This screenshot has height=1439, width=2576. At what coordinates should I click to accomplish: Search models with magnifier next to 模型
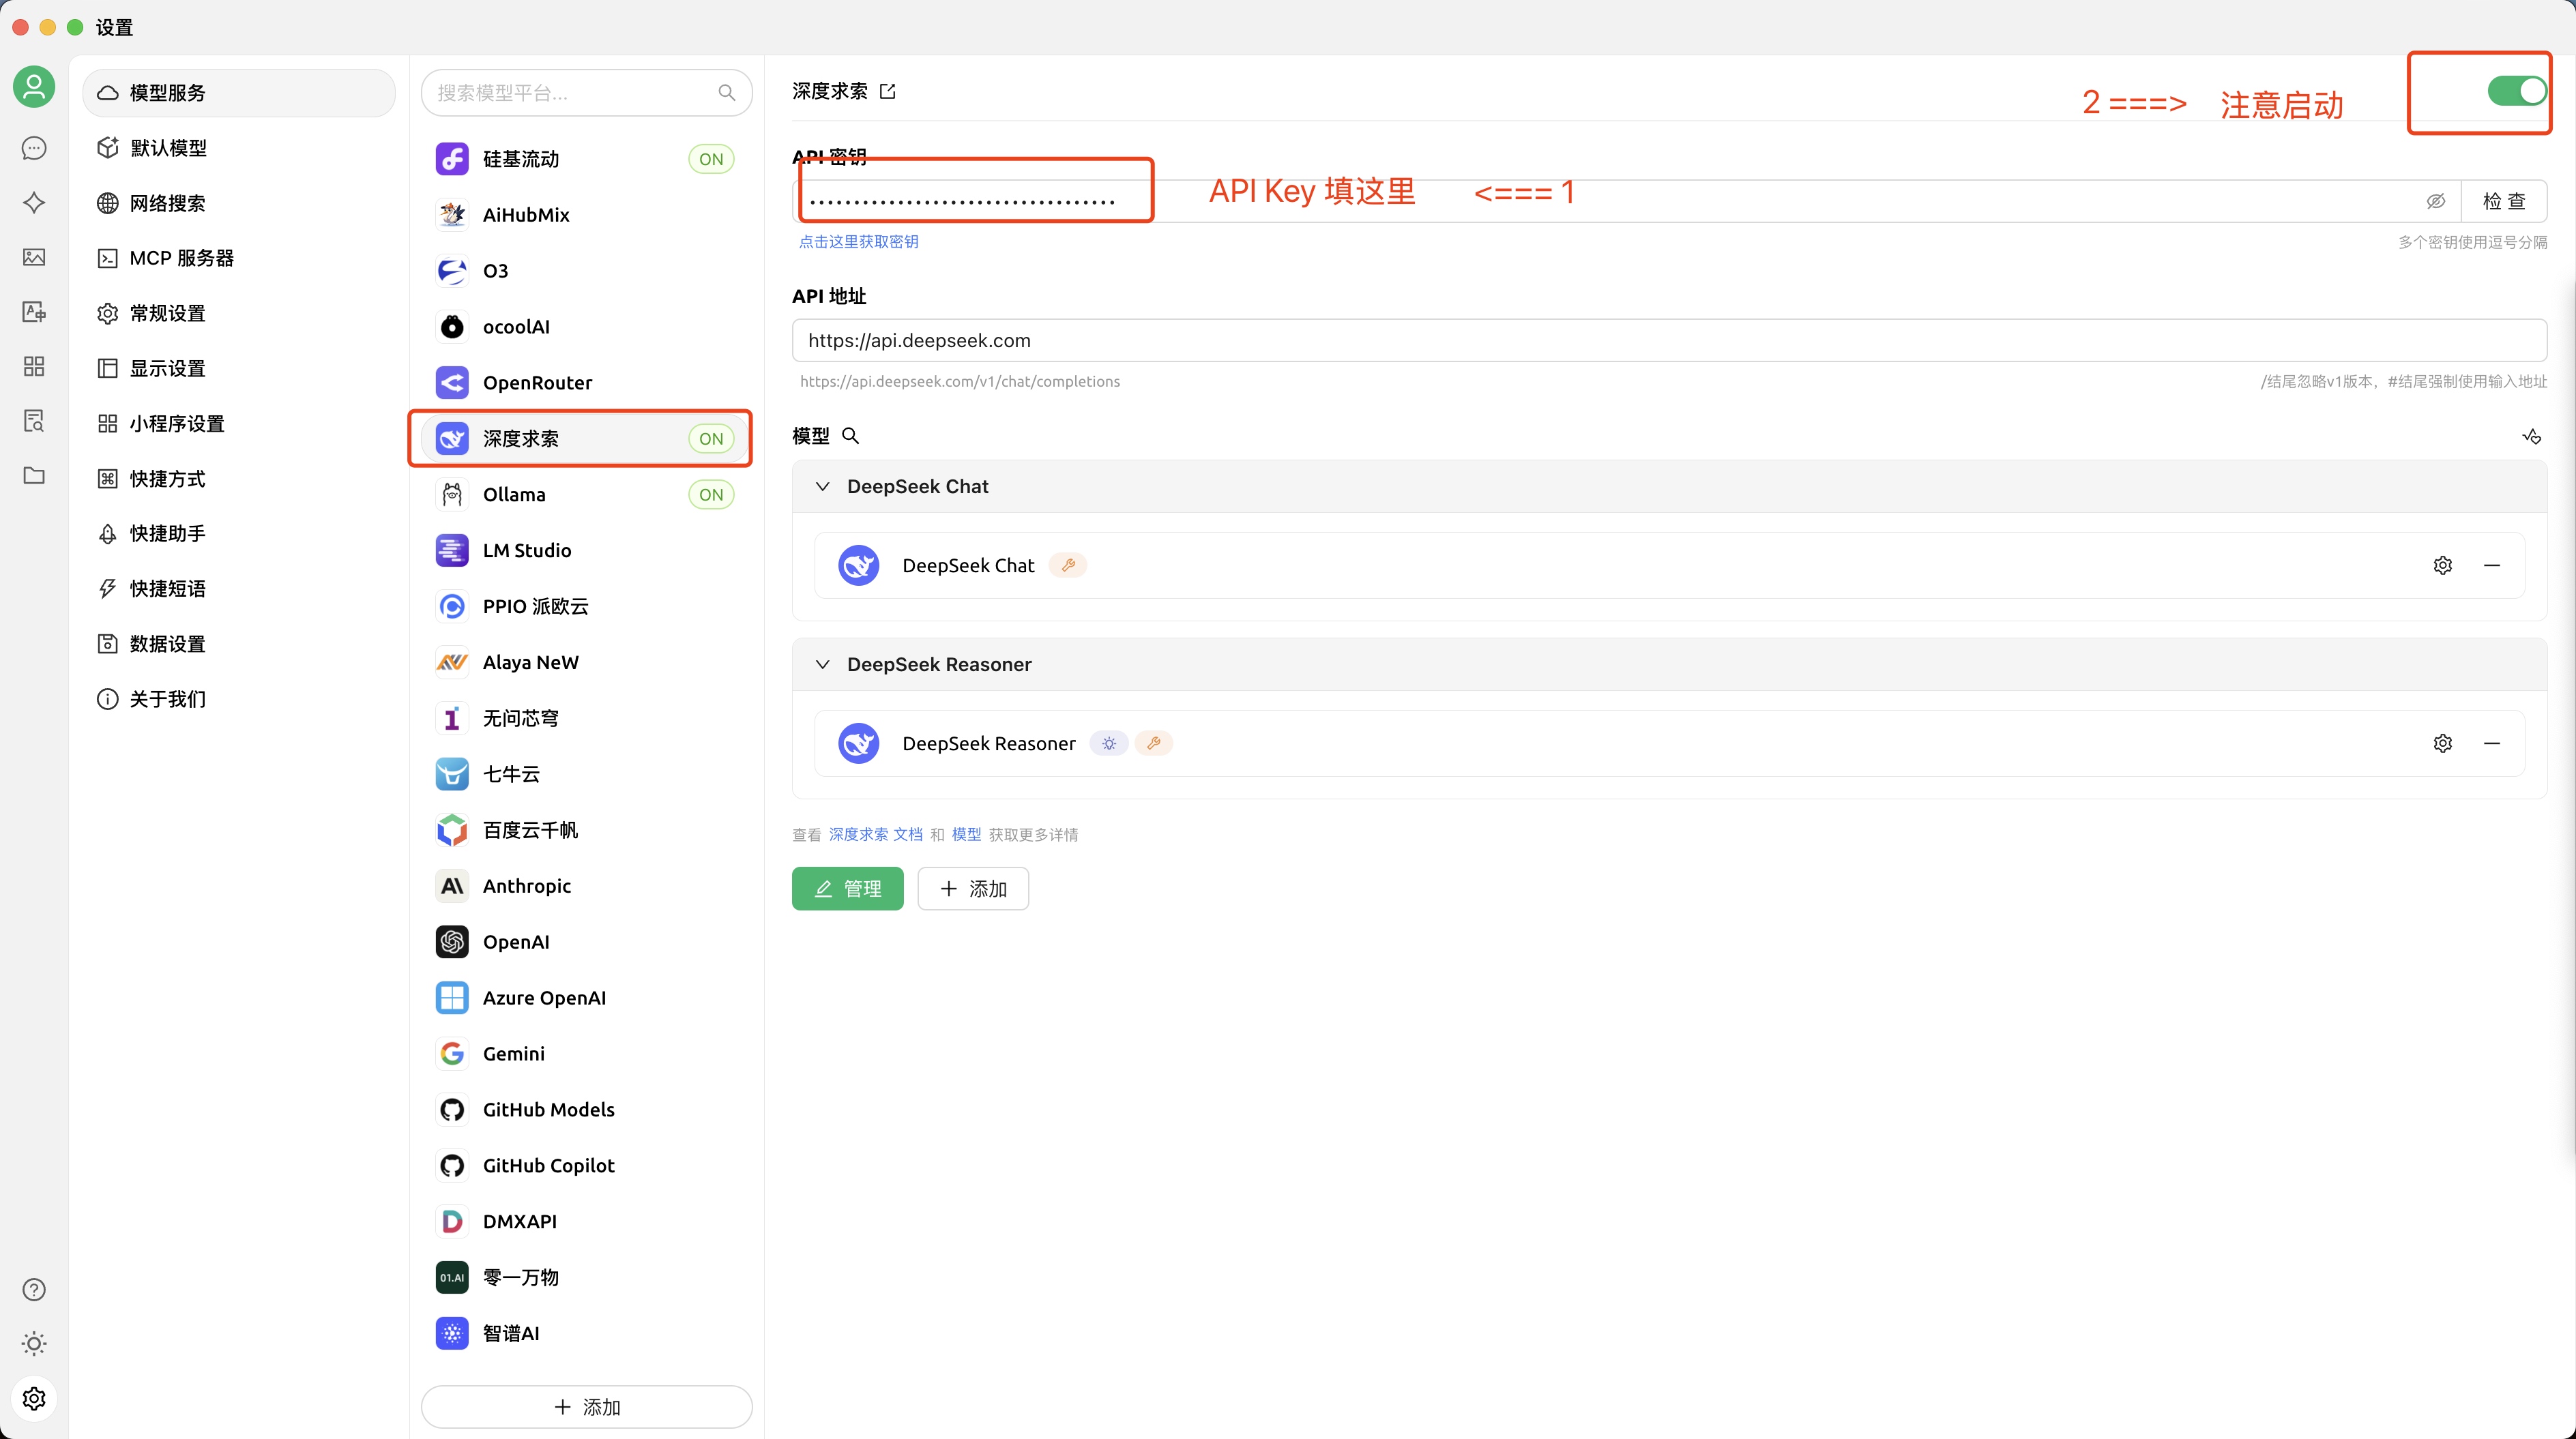(x=851, y=436)
